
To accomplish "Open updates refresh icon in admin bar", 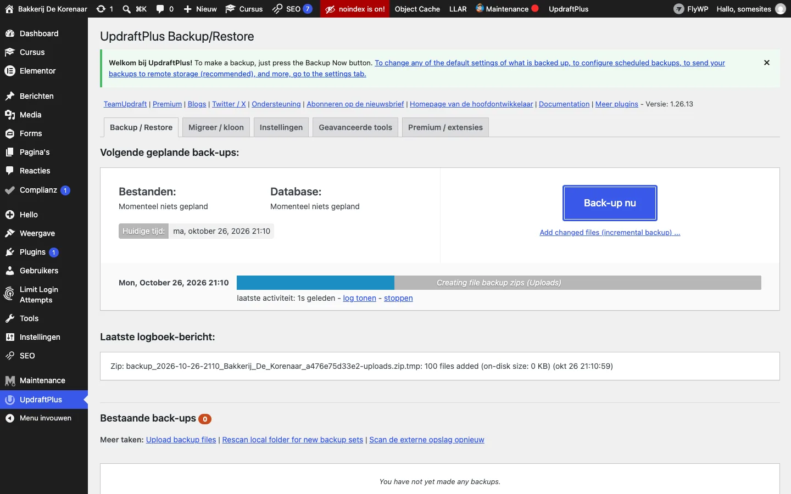I will click(101, 9).
